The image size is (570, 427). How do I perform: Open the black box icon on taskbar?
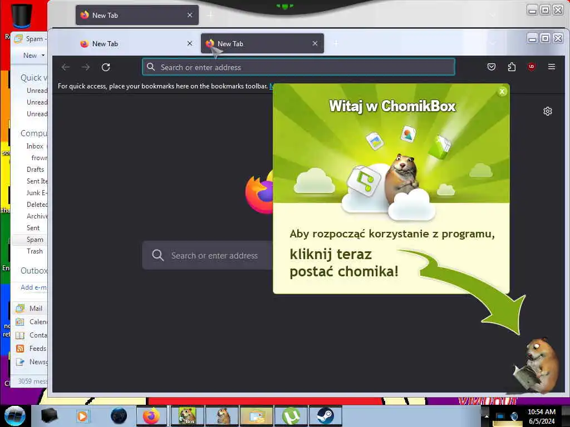pyautogui.click(x=49, y=416)
